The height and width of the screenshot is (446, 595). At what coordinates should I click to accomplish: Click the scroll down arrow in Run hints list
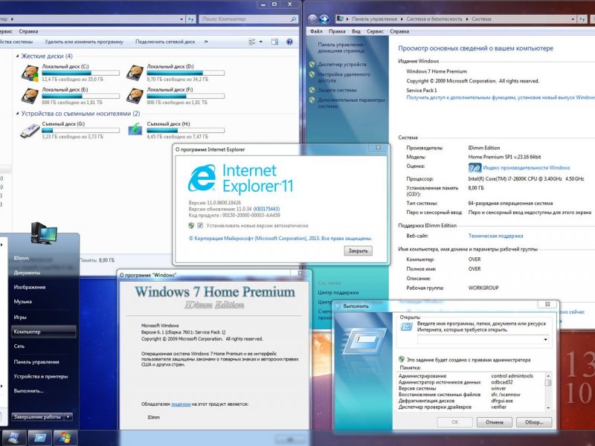click(x=548, y=407)
